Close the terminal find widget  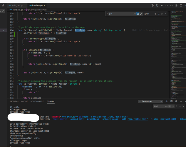(x=183, y=106)
